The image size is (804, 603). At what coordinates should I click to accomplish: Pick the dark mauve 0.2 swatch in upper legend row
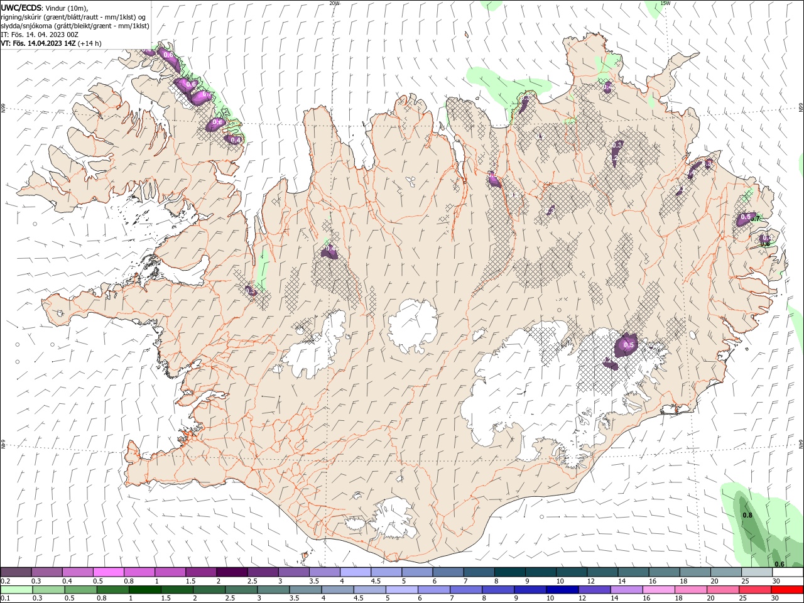point(16,572)
